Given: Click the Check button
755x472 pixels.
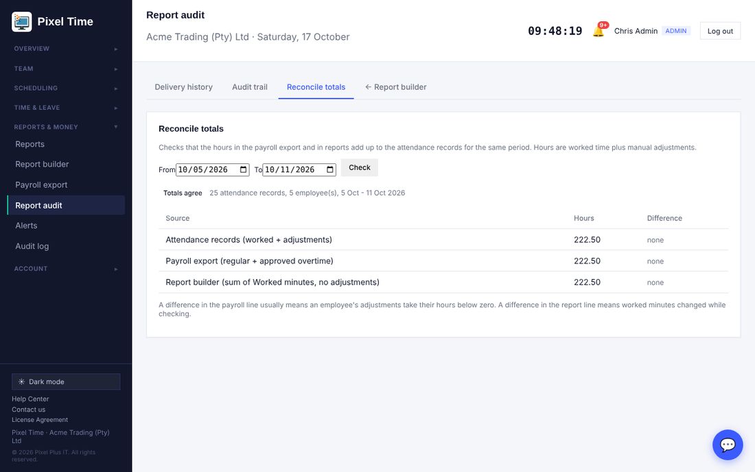Looking at the screenshot, I should point(359,167).
